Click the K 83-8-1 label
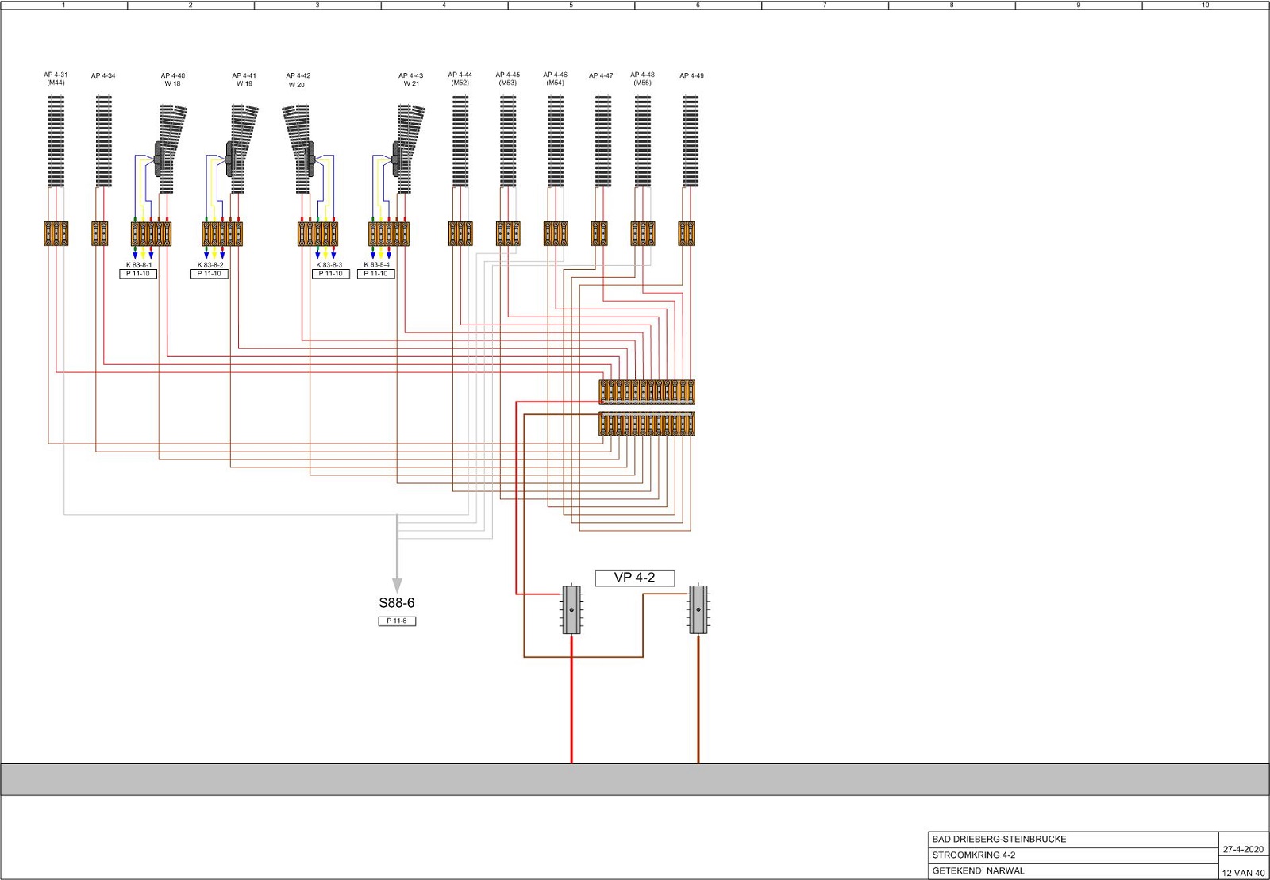Screen dimensions: 1270x880 139,265
